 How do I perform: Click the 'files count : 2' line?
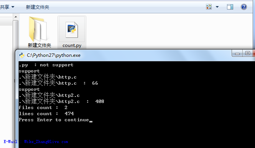(43, 108)
